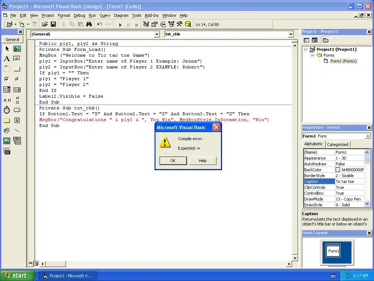Click View Code icon in Project panel
Image resolution: width=374 pixels, height=281 pixels.
306,40
